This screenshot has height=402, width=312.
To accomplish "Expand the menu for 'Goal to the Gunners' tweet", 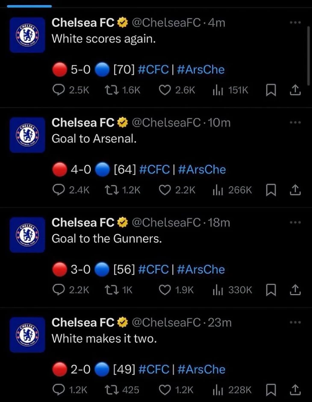I will point(296,222).
